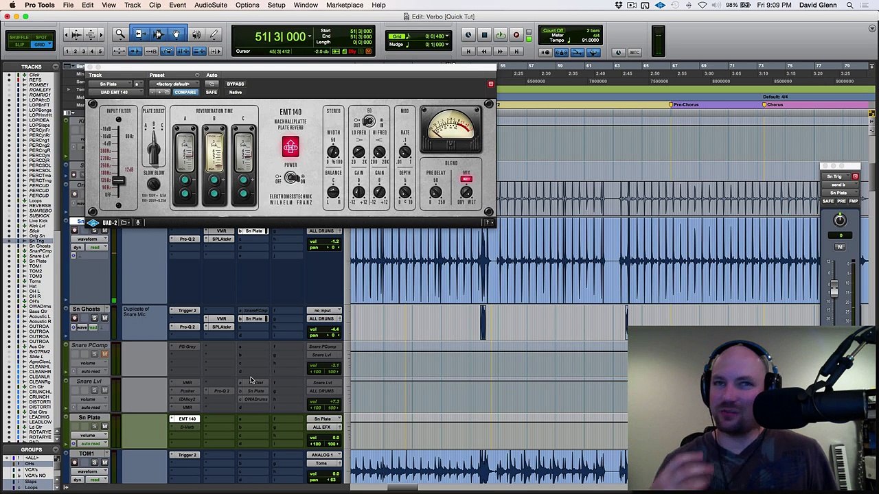Toggle Tab to Transients button
Image resolution: width=879 pixels, height=494 pixels.
pyautogui.click(x=135, y=51)
